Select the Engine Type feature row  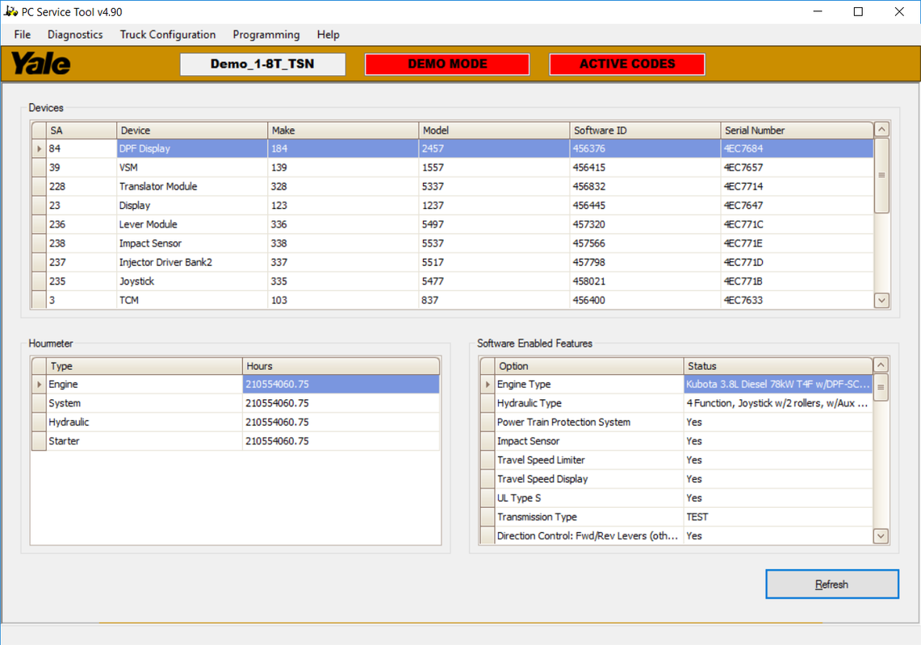pos(676,384)
